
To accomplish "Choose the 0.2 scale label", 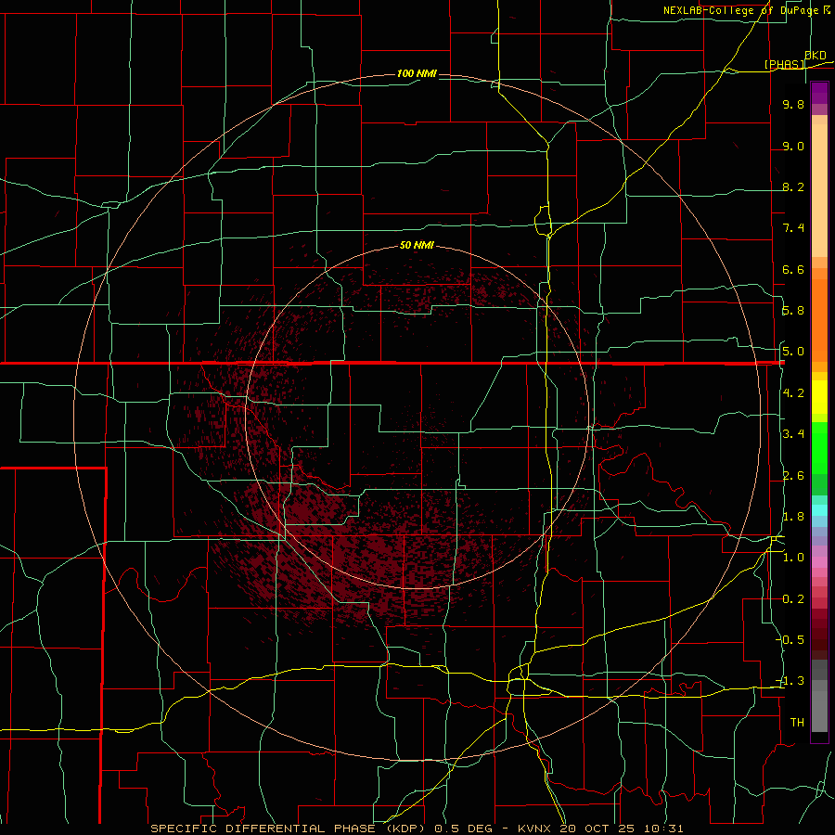I will [x=793, y=599].
